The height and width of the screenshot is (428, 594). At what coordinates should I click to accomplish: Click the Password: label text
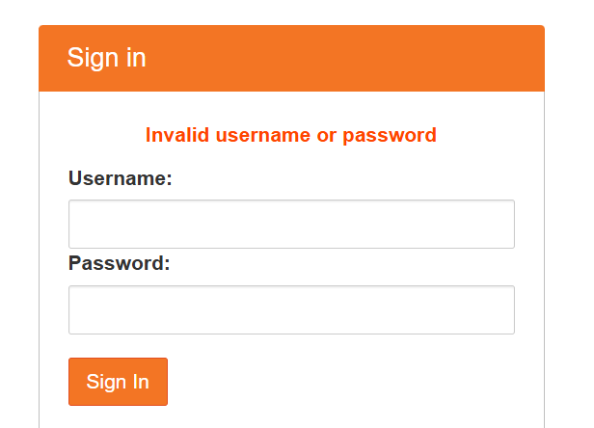coord(120,263)
